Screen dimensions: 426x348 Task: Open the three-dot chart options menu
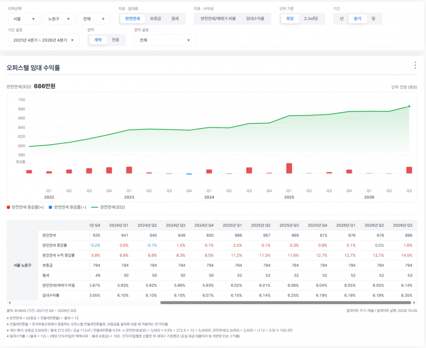pos(415,66)
